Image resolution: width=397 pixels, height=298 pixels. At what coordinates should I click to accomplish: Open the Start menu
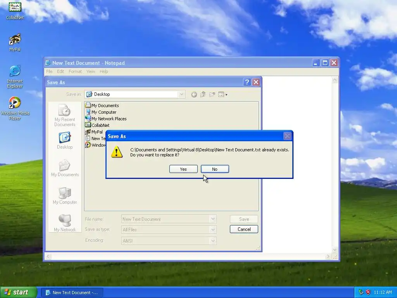(x=18, y=292)
